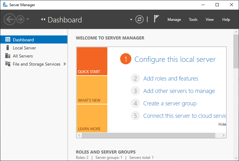Click the back navigation arrow button
This screenshot has width=239, height=161.
tap(9, 20)
